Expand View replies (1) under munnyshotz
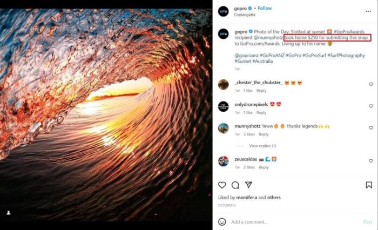 (262, 146)
